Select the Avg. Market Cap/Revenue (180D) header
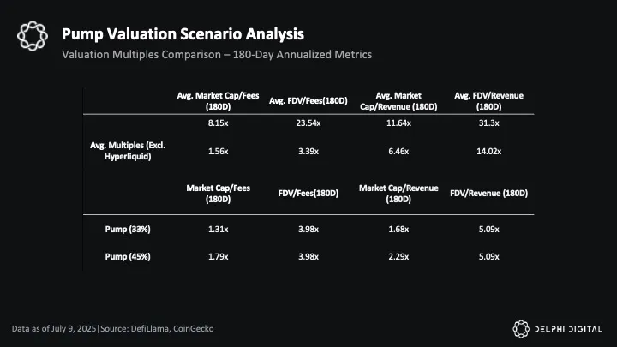Viewport: 617px width, 347px height. click(397, 101)
